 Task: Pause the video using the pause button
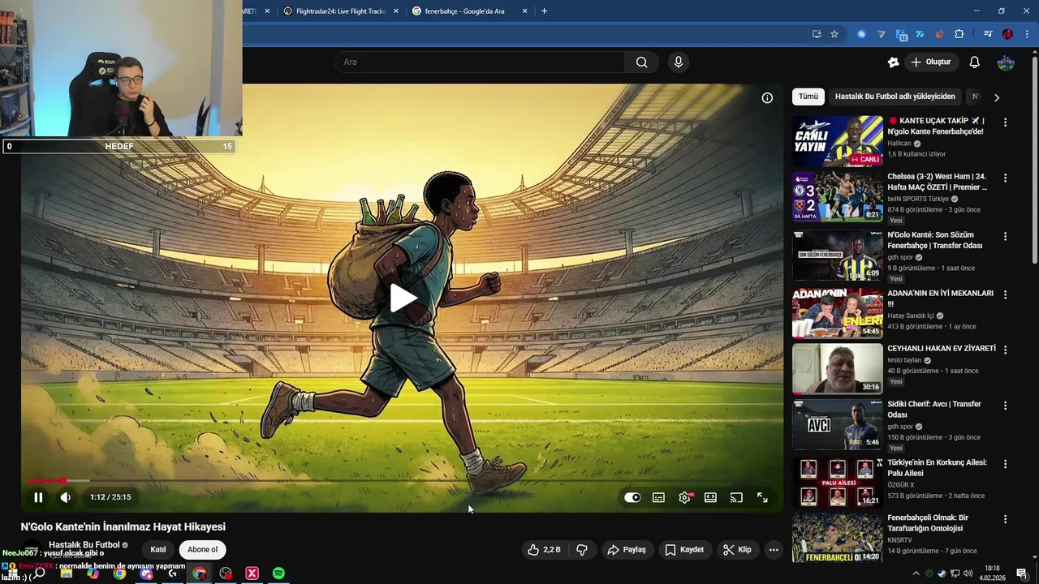(x=38, y=497)
